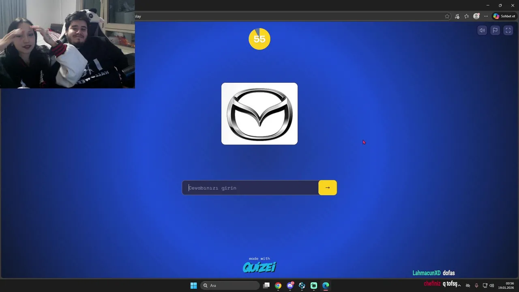This screenshot has height=292, width=519.
Task: Open Copilot 'Sohbet et' chat button
Action: pyautogui.click(x=504, y=16)
